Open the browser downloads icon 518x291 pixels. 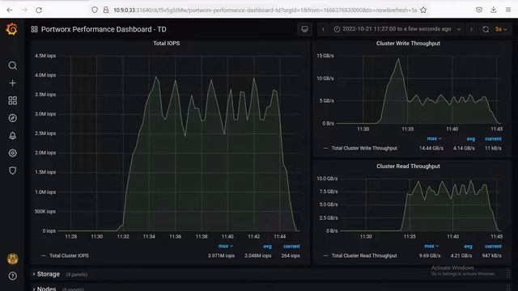pos(493,10)
